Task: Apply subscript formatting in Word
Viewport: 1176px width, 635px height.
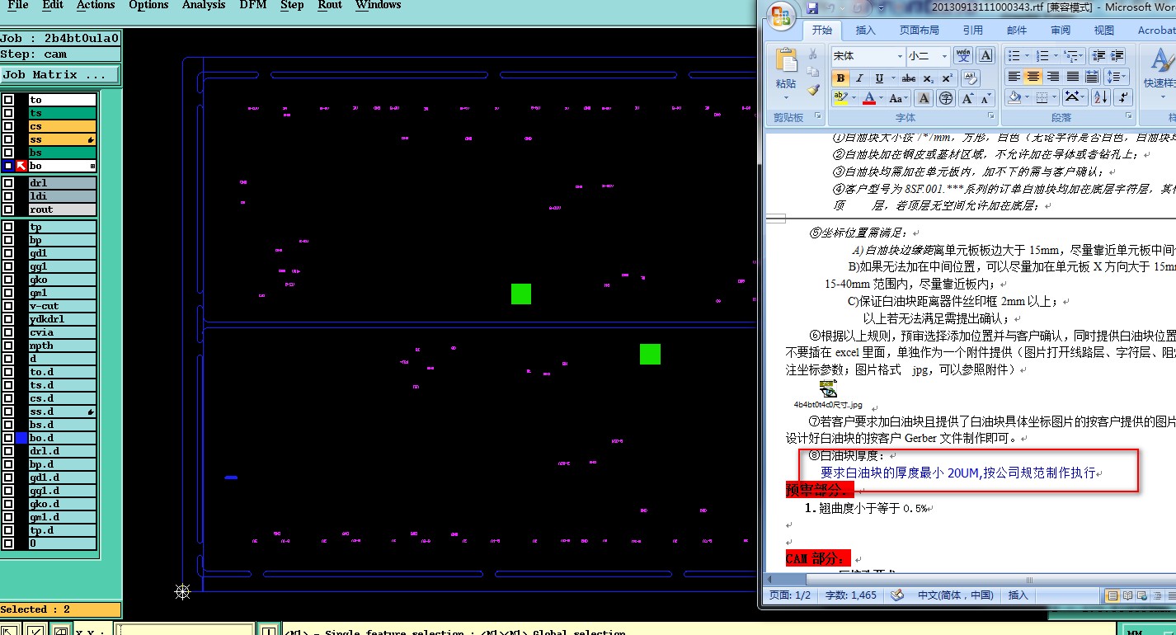Action: (929, 78)
